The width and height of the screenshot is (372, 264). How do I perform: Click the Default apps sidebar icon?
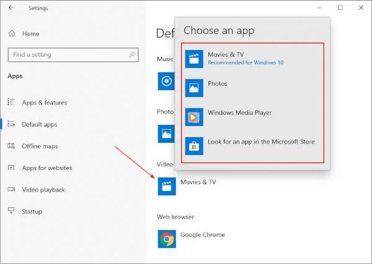click(x=11, y=124)
